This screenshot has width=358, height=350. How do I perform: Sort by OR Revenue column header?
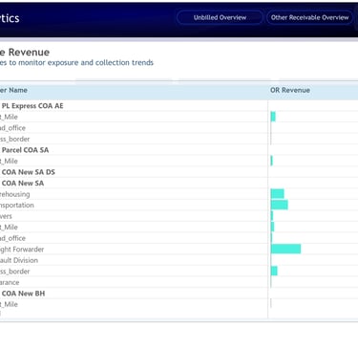point(290,90)
